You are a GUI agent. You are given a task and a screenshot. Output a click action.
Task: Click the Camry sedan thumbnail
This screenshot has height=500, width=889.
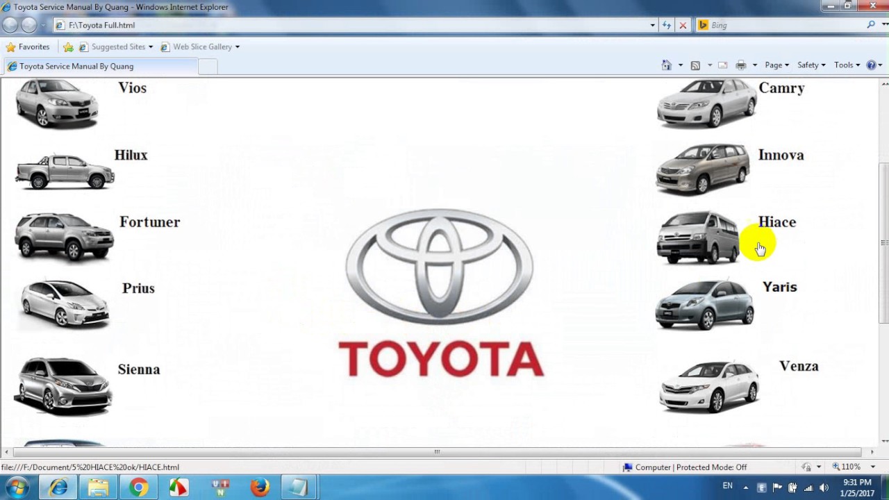point(706,103)
